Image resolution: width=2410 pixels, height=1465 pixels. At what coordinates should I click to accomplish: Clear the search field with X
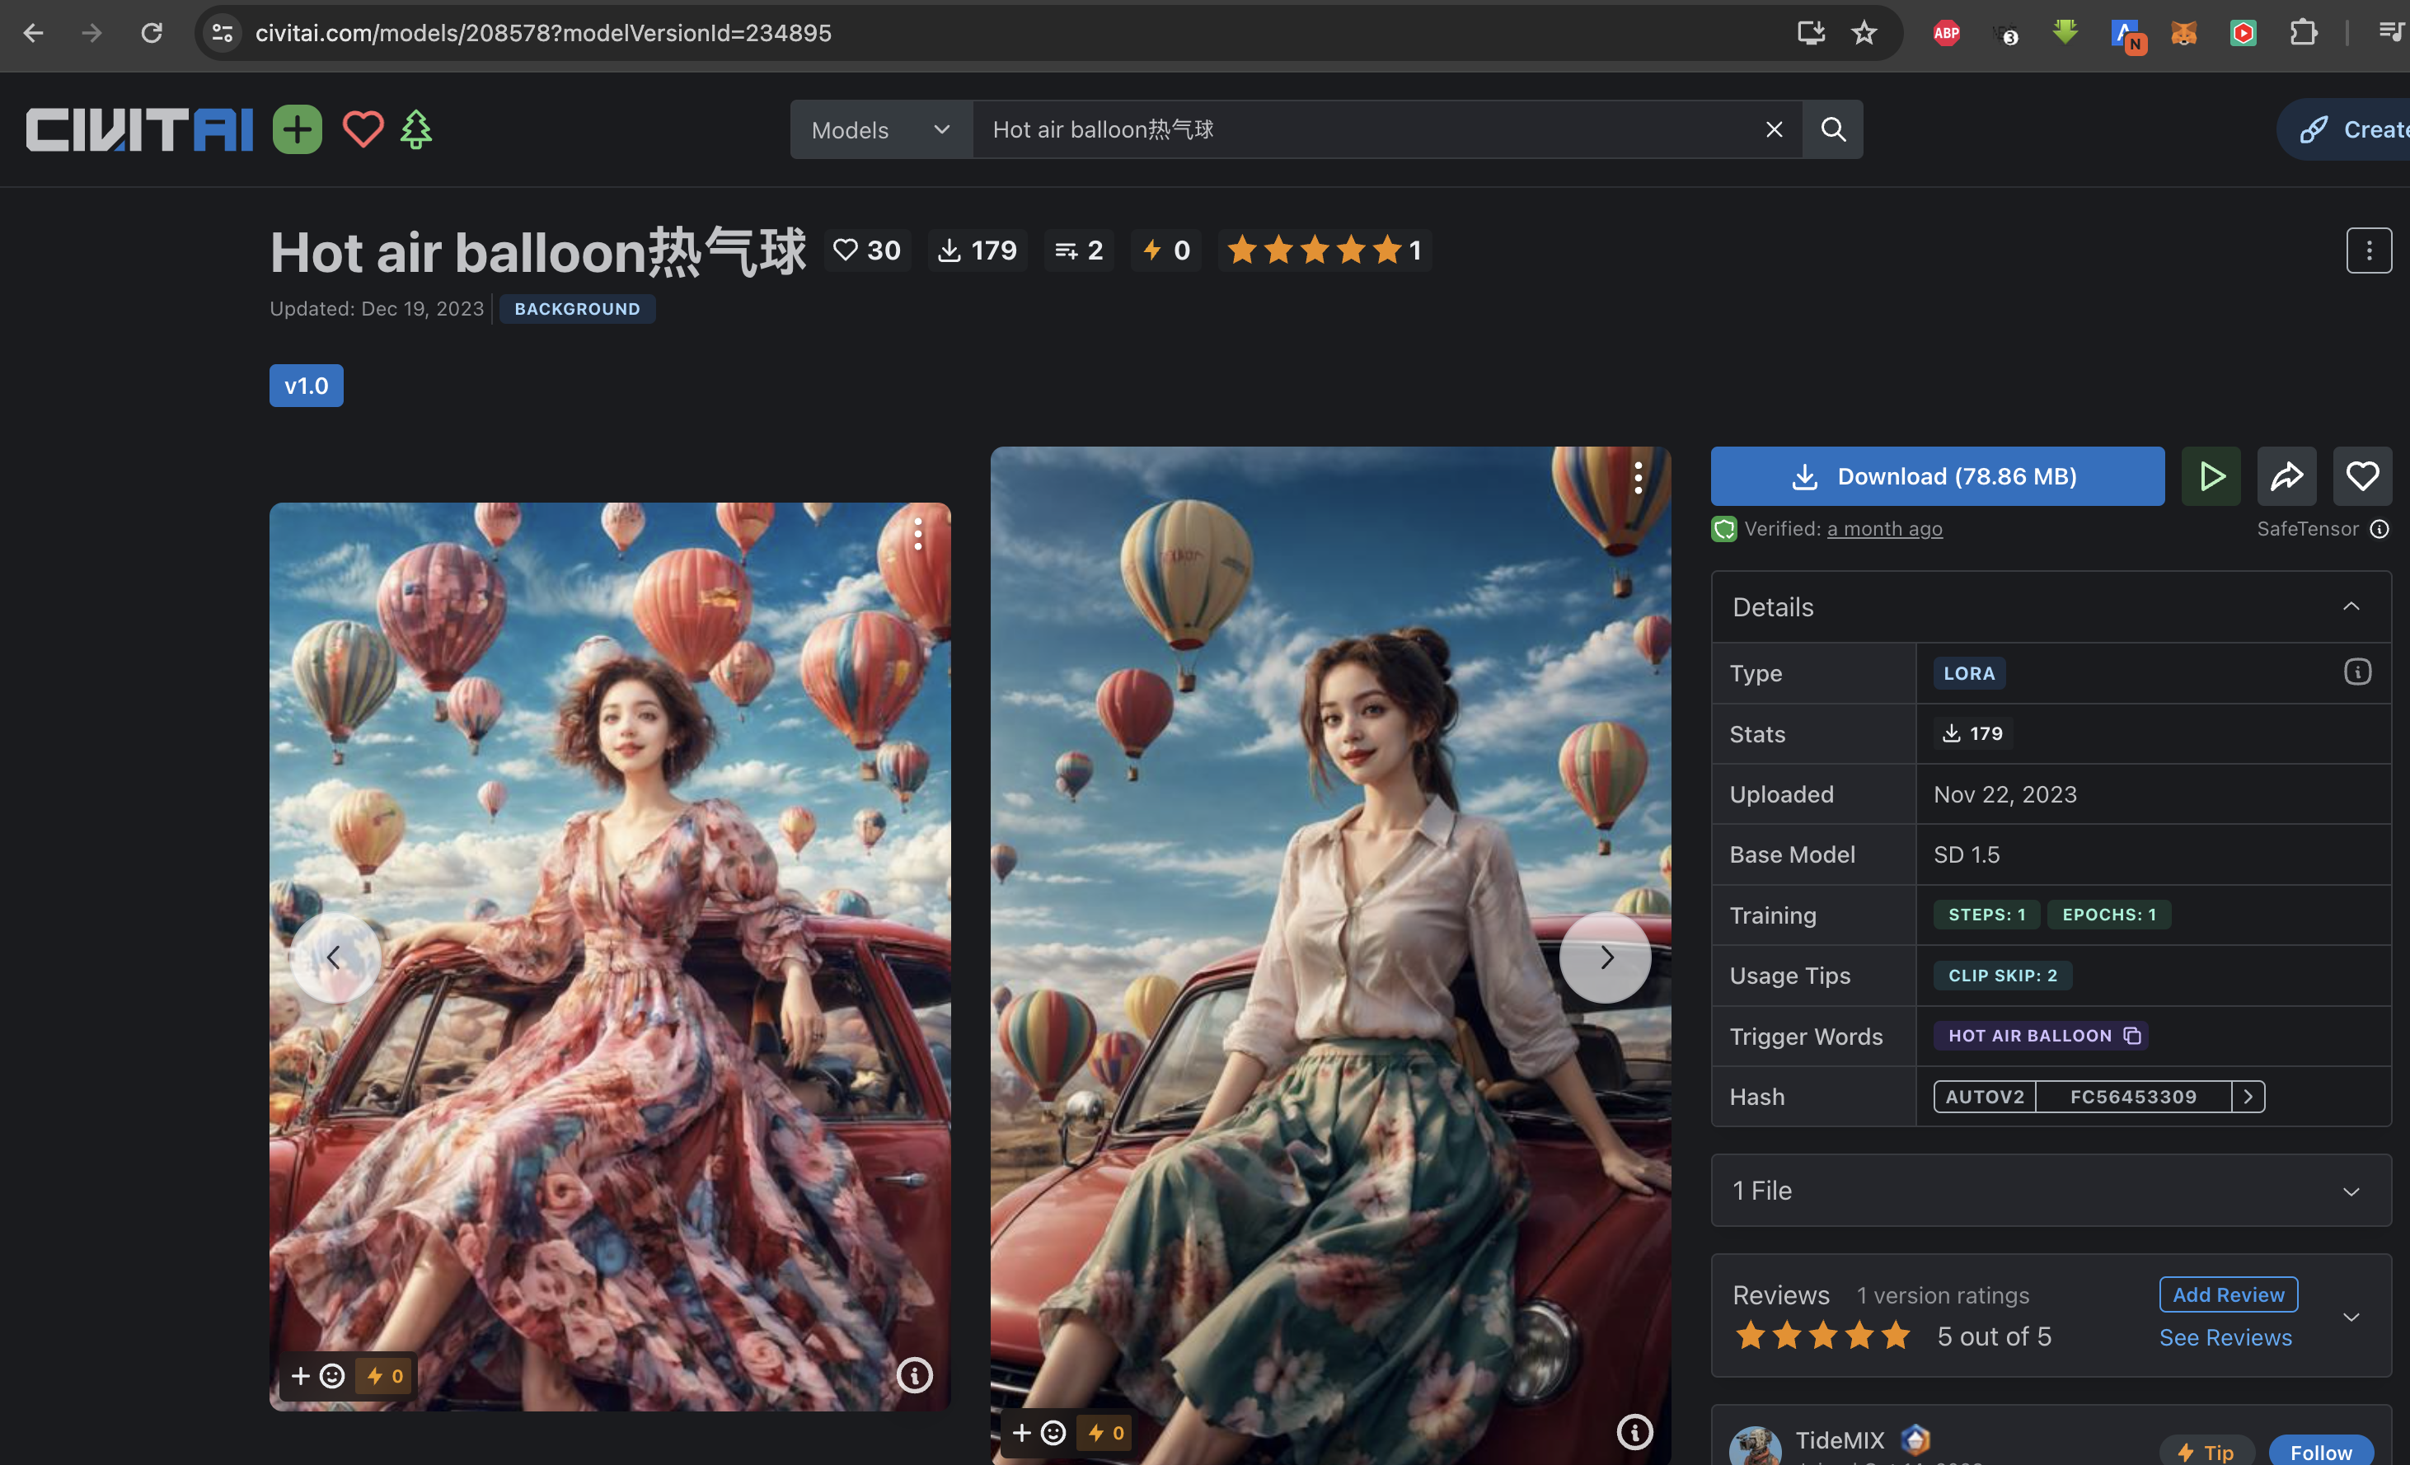tap(1773, 129)
